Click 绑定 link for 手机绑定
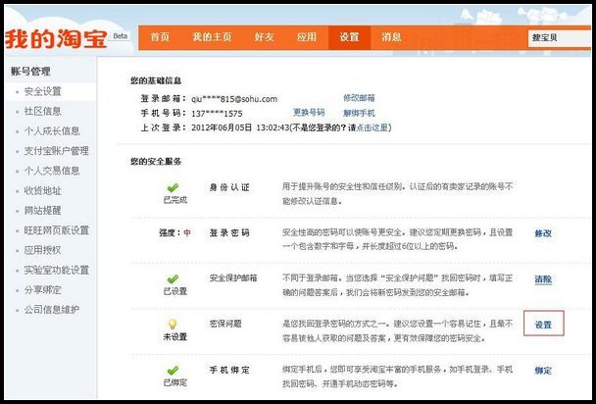Viewport: 596px width, 404px height. click(542, 371)
